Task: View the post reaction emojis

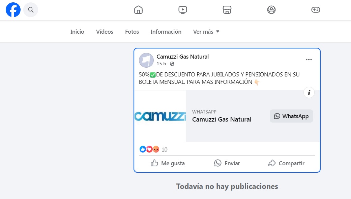Action: click(149, 149)
